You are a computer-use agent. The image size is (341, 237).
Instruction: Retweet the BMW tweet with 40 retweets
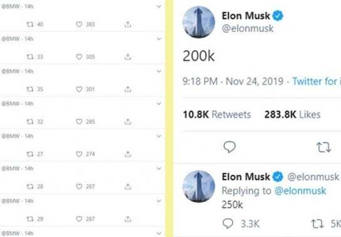30,24
